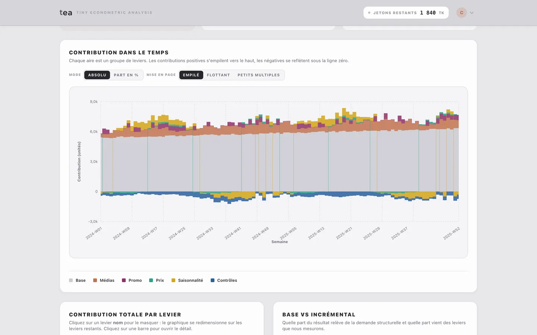Screen dimensions: 537x335
Task: Click the 2025-W52 axis label
Action: click(452, 233)
